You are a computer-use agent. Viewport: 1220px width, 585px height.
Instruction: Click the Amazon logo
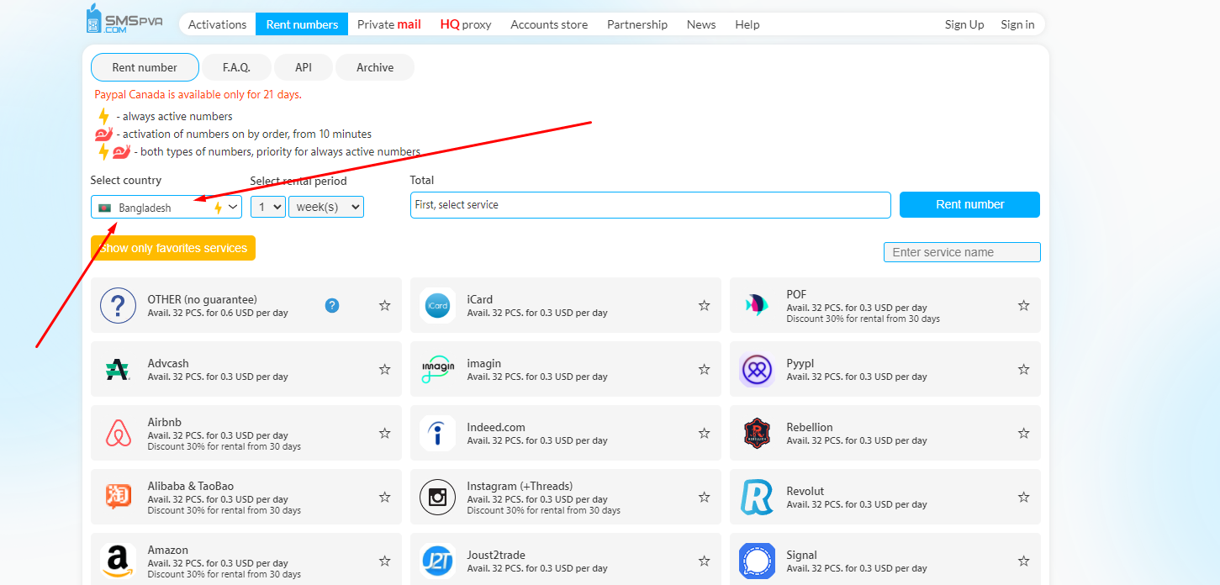click(118, 561)
